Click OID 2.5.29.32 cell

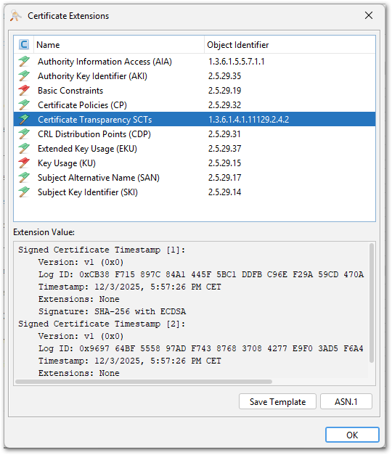(x=224, y=105)
